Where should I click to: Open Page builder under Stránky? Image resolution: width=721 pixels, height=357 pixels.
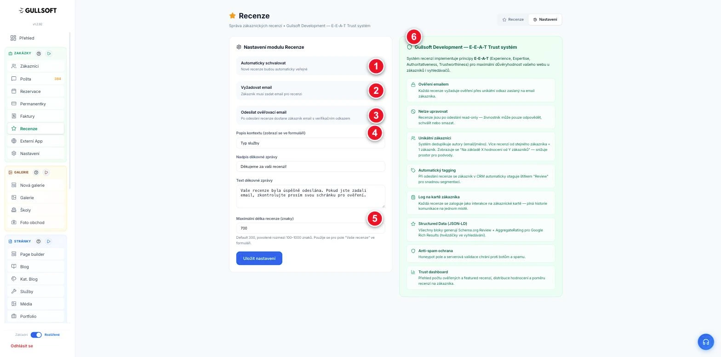36,254
